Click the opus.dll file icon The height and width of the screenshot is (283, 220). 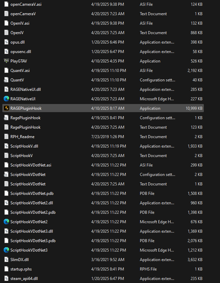point(6,42)
